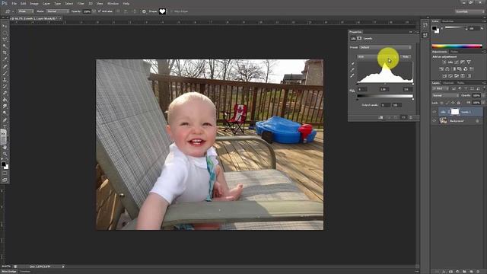The width and height of the screenshot is (487, 274).
Task: Add a Hue/Saturation adjustment
Action: (x=441, y=69)
